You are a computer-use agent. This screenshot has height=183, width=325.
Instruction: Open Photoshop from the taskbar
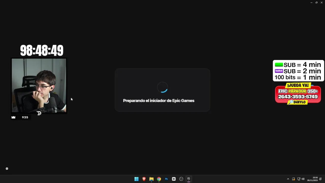coord(166,179)
